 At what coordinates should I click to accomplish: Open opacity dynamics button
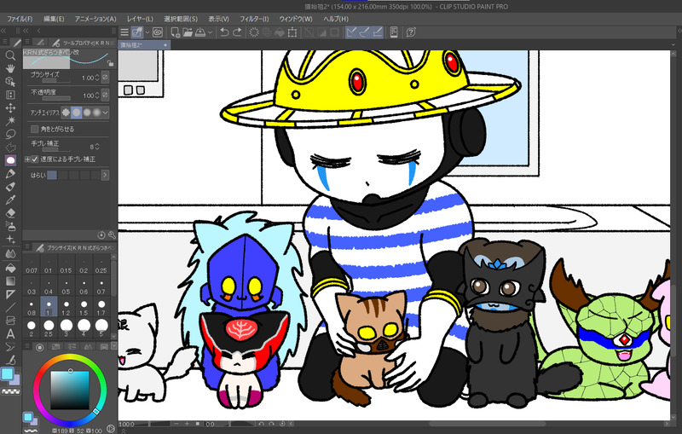pyautogui.click(x=105, y=95)
